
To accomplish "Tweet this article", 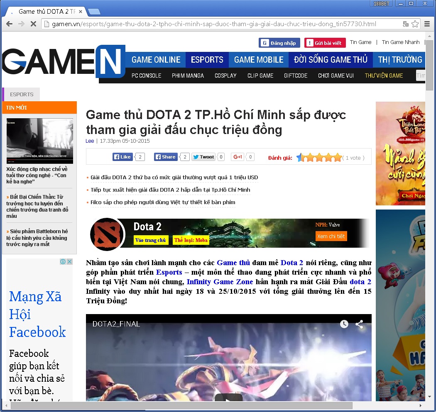I will click(203, 157).
